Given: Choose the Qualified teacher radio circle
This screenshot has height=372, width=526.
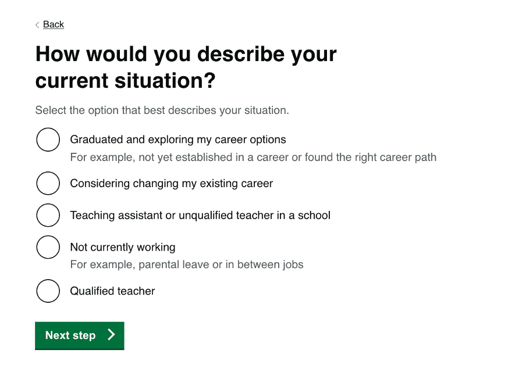Looking at the screenshot, I should click(x=48, y=291).
